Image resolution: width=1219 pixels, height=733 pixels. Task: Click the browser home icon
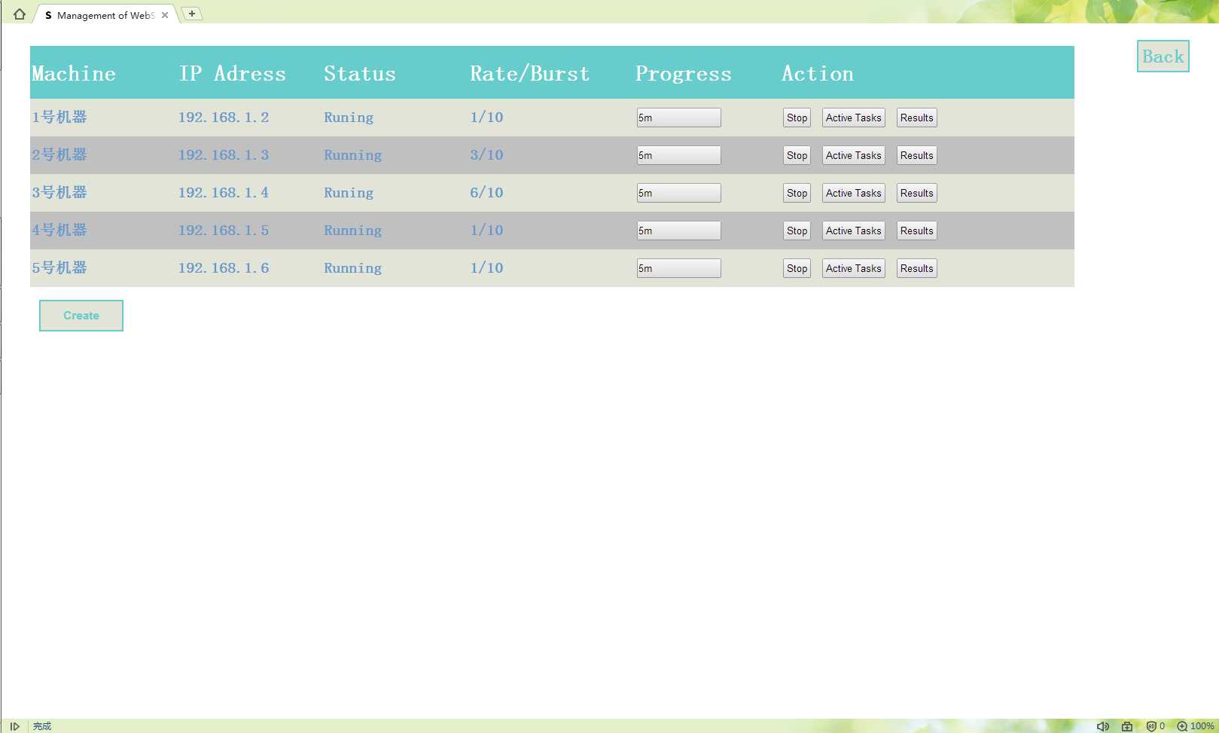click(x=20, y=14)
